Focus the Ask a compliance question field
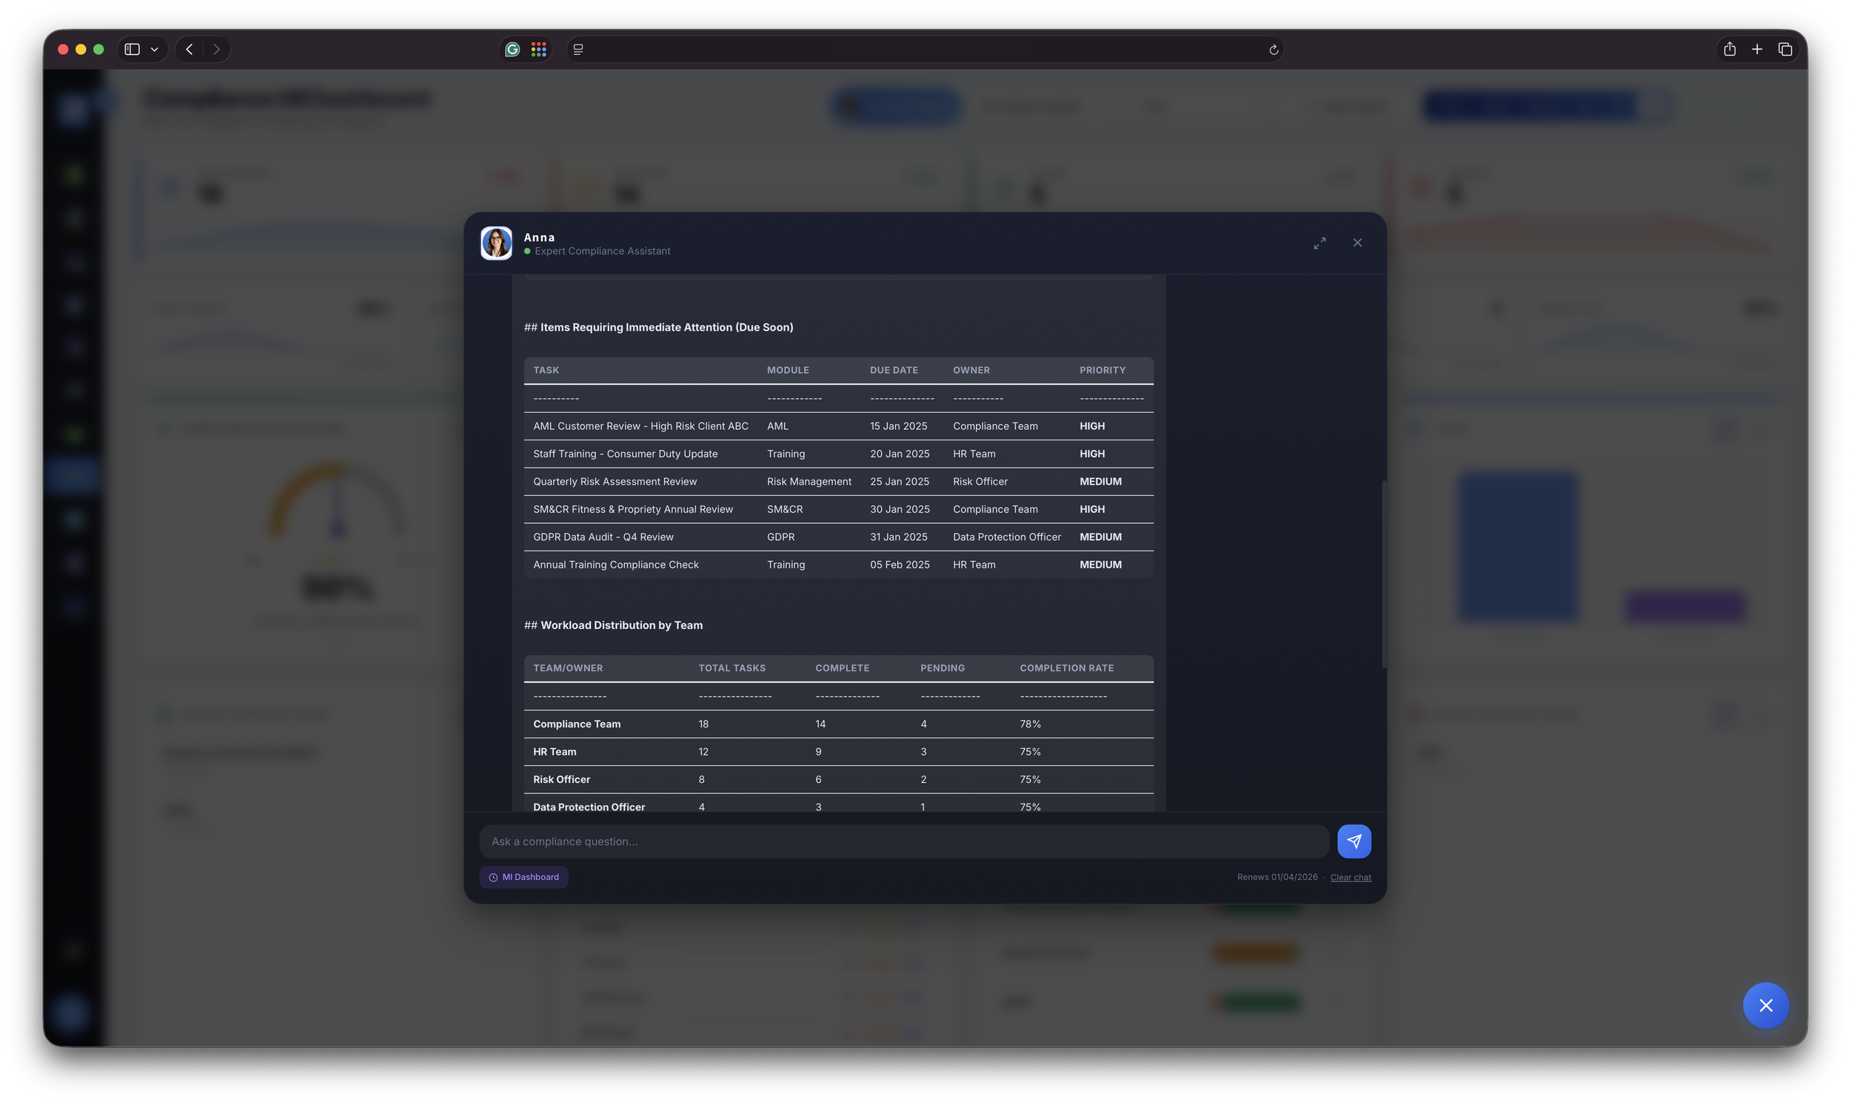 pos(903,841)
